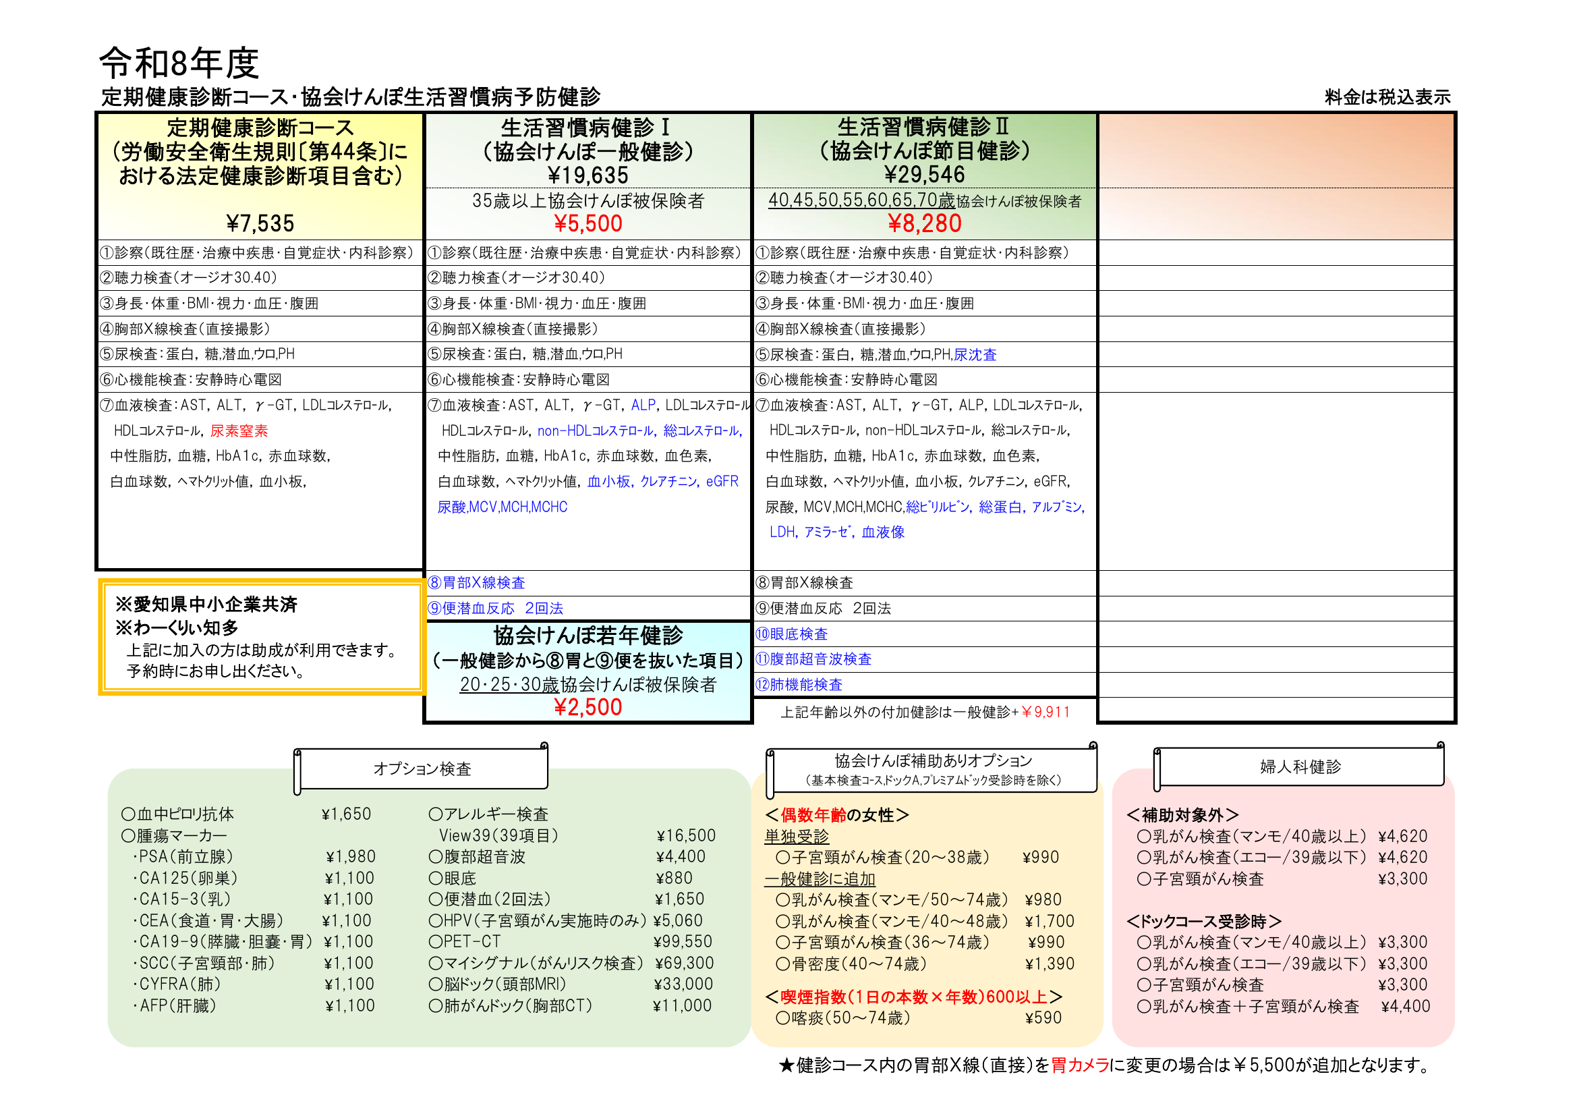
Task: Click 偶数年齢の女性 heading
Action: tap(836, 816)
